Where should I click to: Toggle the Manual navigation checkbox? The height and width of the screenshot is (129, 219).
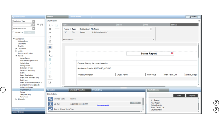click(x=13, y=32)
